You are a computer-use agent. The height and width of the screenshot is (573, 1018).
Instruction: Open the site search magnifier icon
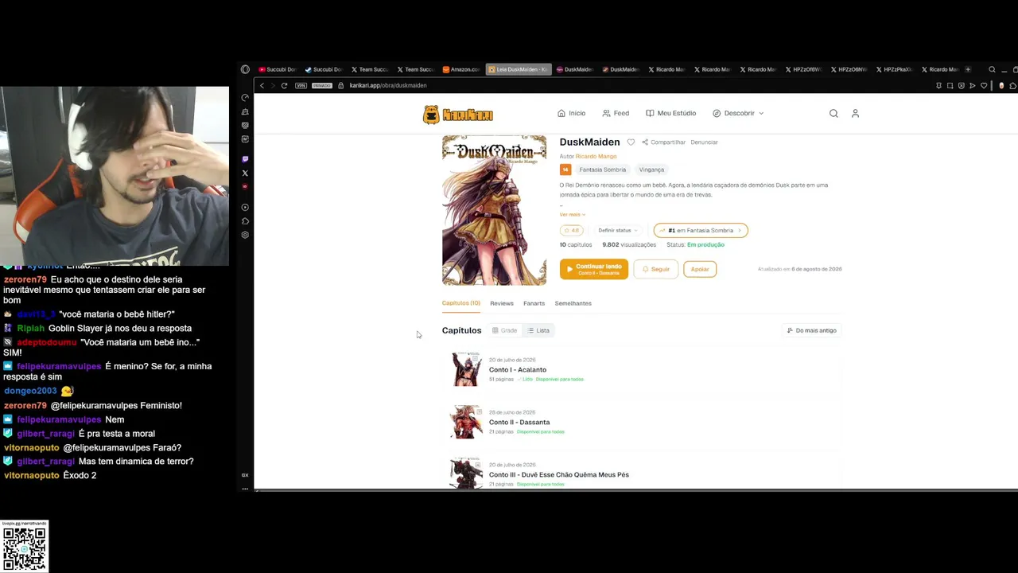833,113
